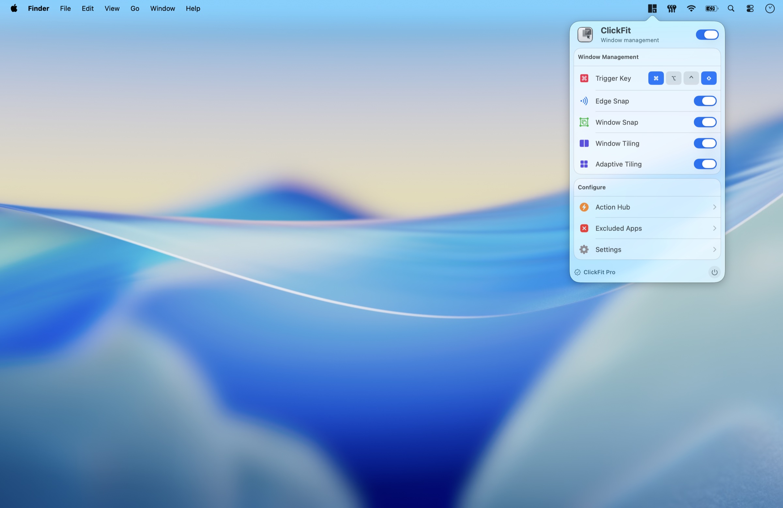Click the green Window Snap icon

[584, 122]
